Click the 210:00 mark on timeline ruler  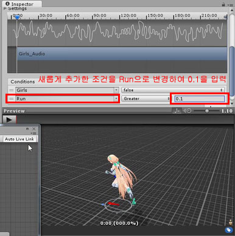(x=209, y=16)
